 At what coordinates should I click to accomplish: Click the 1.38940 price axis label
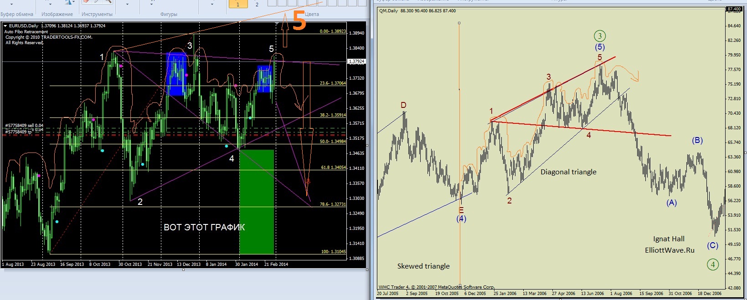(x=356, y=33)
